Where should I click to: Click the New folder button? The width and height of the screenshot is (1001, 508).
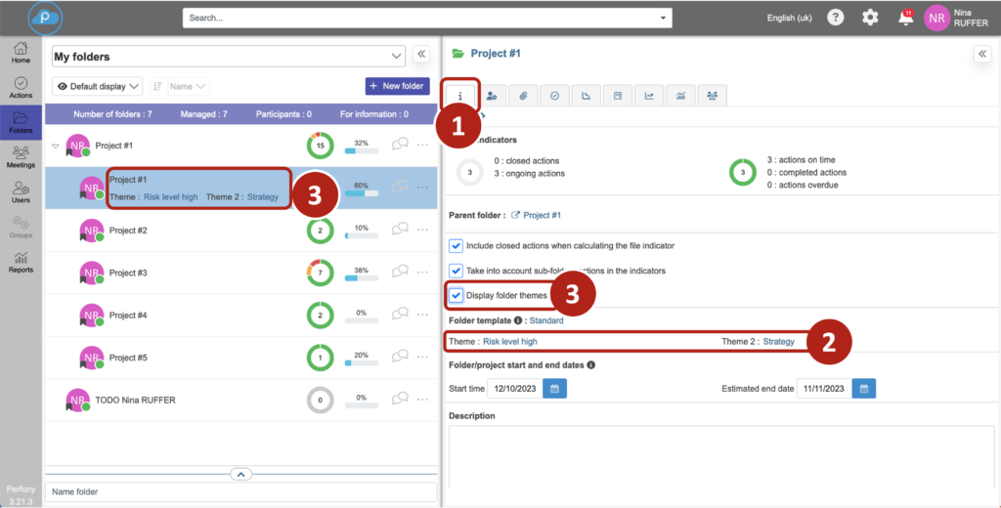[397, 86]
